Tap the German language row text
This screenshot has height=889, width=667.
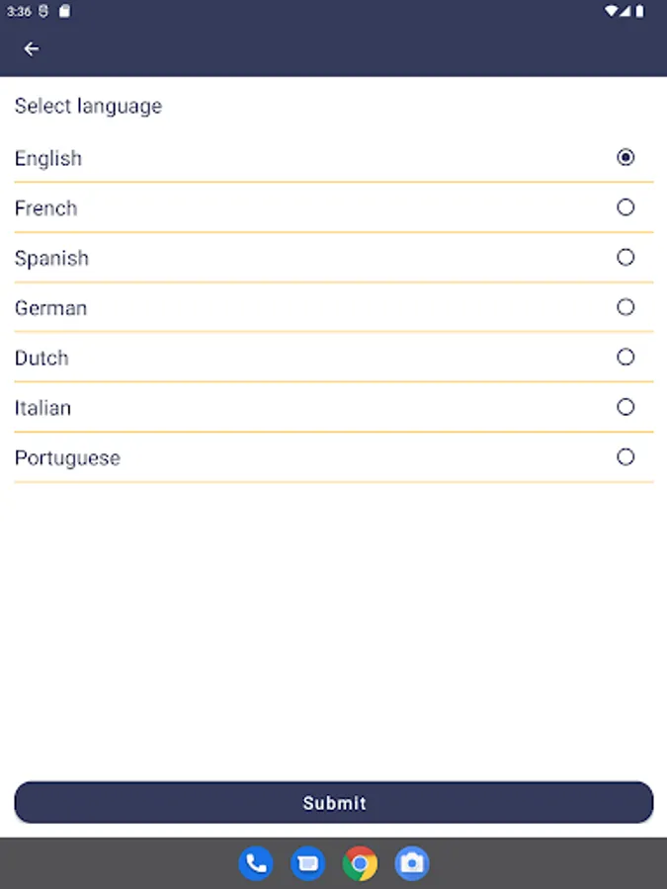(50, 308)
